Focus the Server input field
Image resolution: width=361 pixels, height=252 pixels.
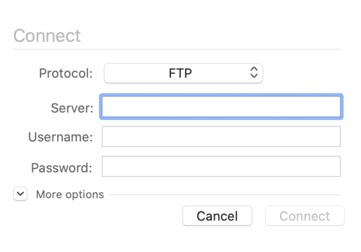(221, 107)
